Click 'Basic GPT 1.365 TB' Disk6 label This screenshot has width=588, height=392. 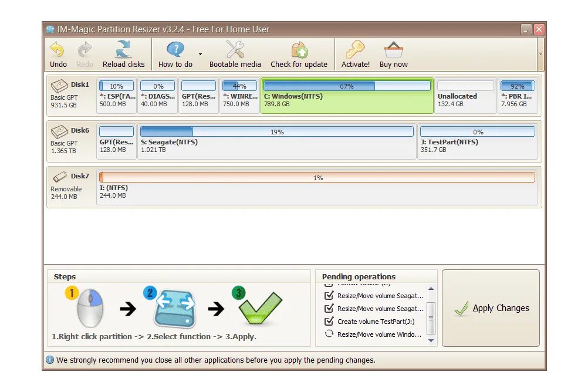tap(64, 147)
